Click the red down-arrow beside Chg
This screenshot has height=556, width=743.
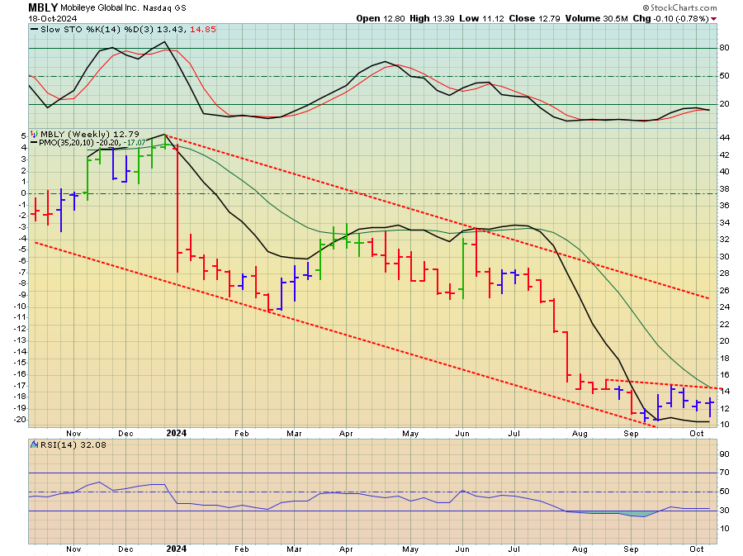tap(714, 18)
